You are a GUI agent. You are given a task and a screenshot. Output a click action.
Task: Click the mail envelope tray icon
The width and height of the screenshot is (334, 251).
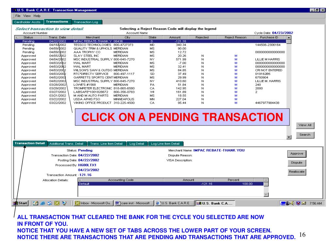click(304, 203)
